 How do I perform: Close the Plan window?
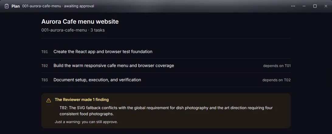pyautogui.click(x=326, y=6)
